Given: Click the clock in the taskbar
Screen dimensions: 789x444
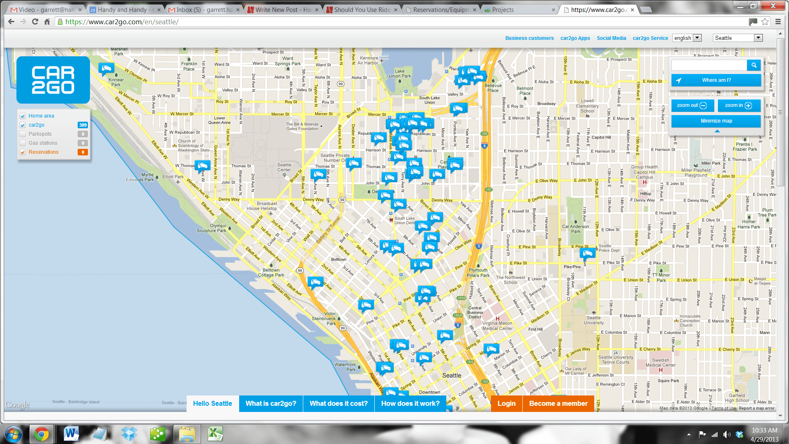Looking at the screenshot, I should point(764,435).
